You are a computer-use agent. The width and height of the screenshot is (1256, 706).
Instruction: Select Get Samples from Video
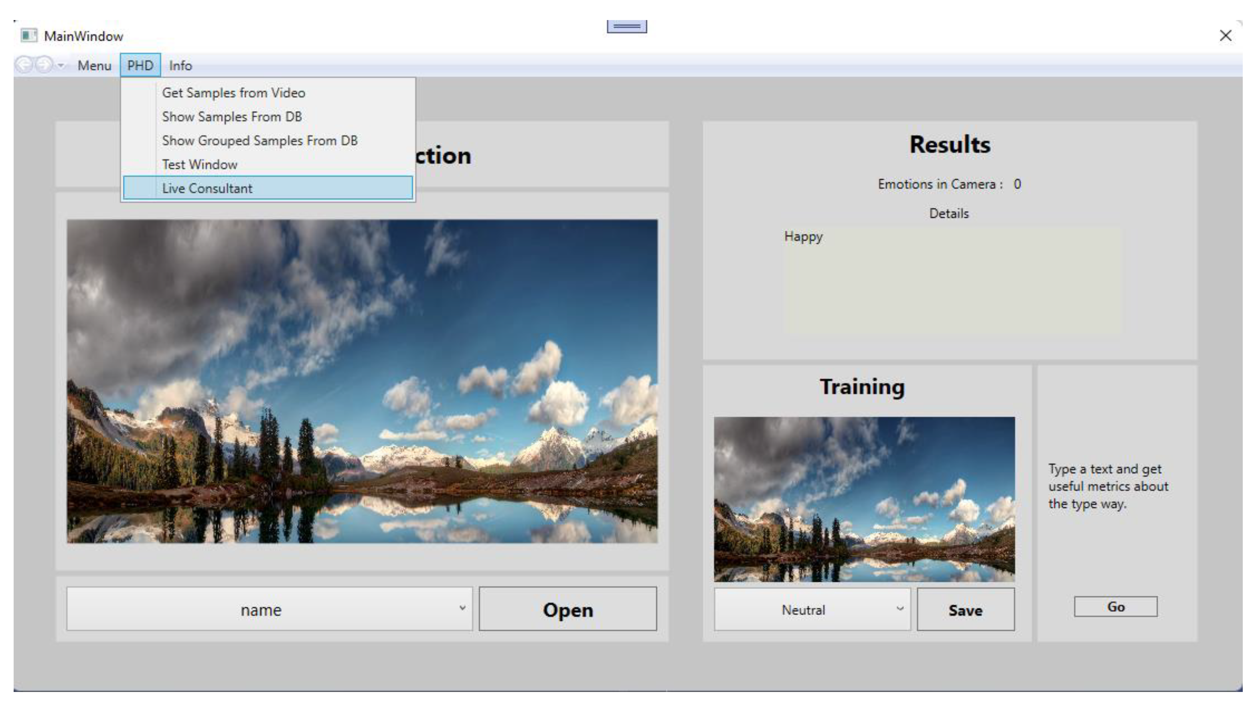tap(233, 93)
